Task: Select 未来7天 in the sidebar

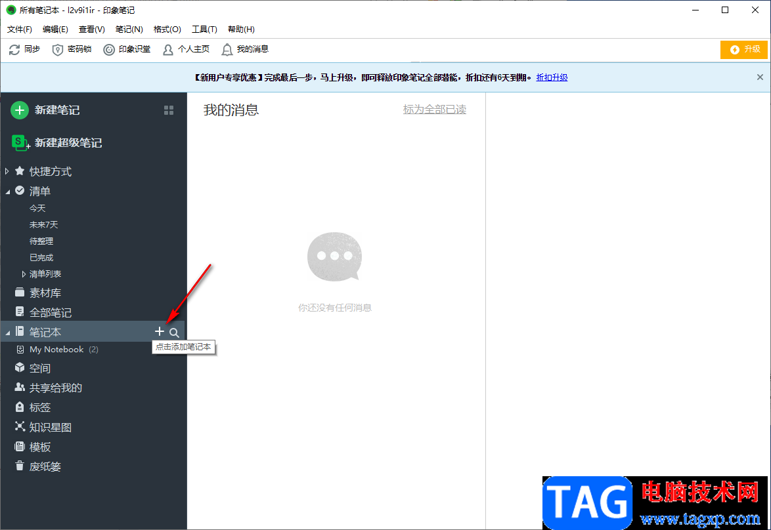Action: coord(44,224)
